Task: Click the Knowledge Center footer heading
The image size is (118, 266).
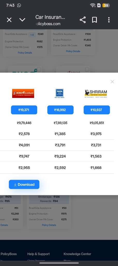Action: tap(77, 254)
